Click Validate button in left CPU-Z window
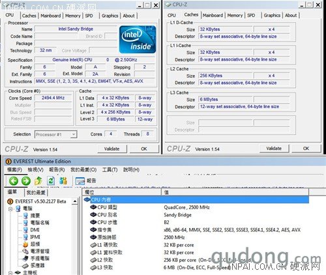 click(x=111, y=149)
